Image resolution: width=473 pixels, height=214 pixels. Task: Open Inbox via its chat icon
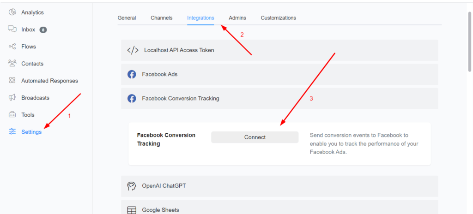pyautogui.click(x=12, y=30)
